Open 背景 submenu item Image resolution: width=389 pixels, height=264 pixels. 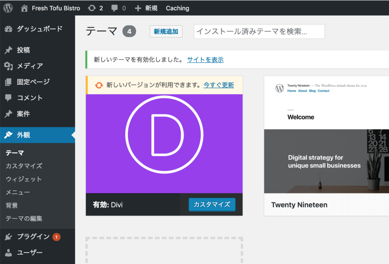(12, 205)
